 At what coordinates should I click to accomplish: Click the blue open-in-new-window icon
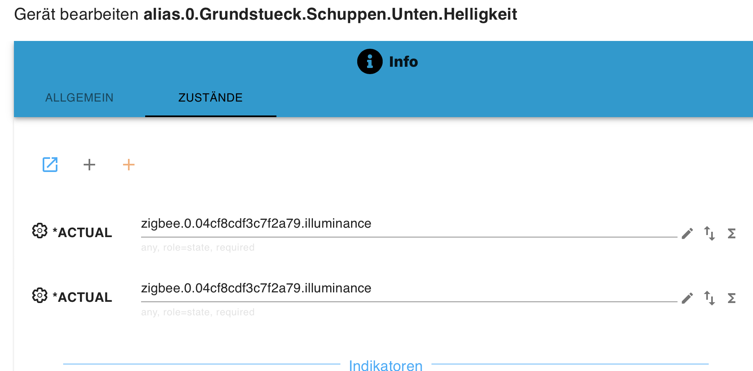50,165
